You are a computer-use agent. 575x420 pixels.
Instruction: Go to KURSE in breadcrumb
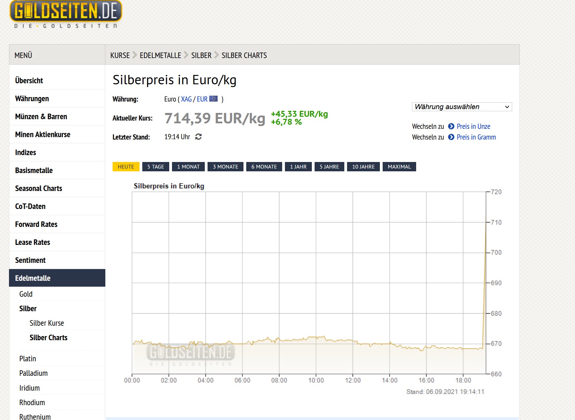[120, 55]
